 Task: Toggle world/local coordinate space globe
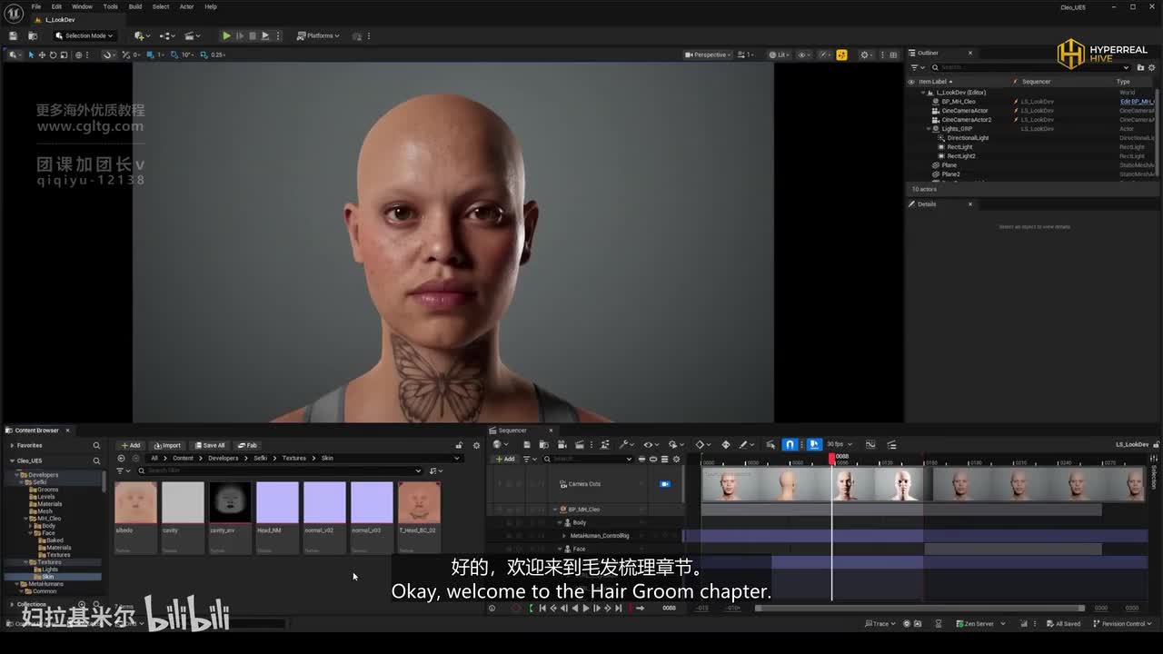click(x=79, y=54)
